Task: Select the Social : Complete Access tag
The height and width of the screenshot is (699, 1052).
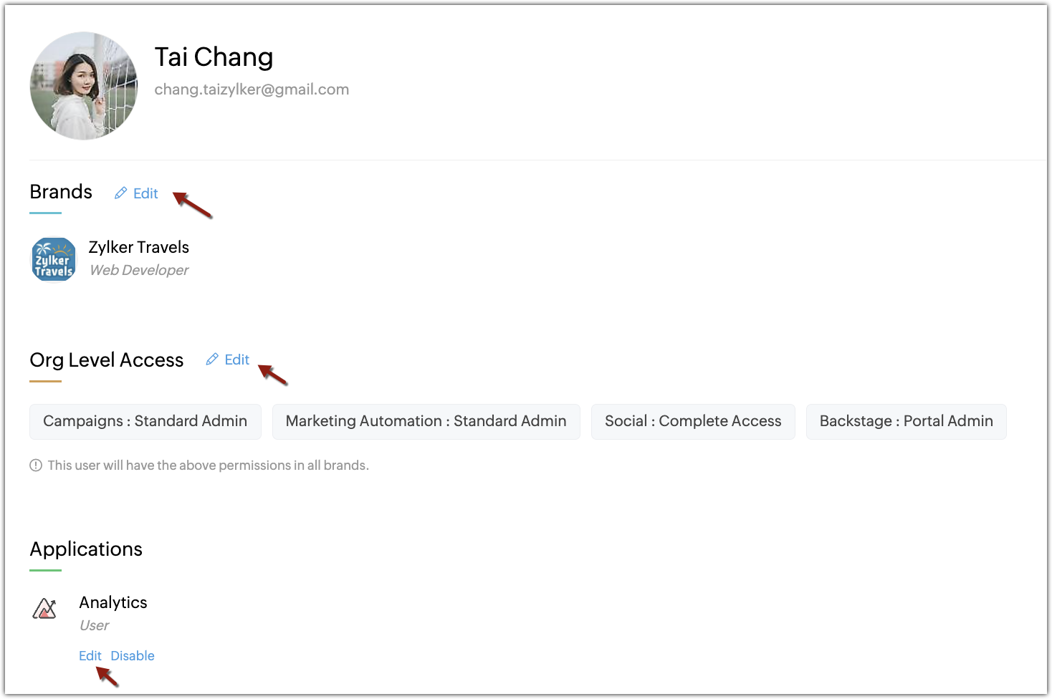Action: coord(693,422)
